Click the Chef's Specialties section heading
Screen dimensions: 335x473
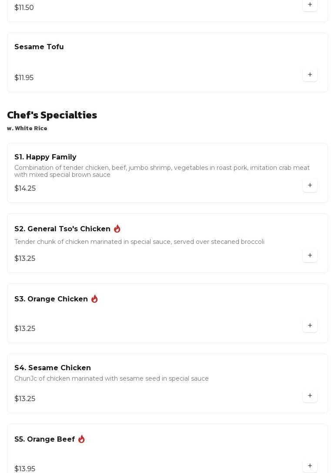52,115
